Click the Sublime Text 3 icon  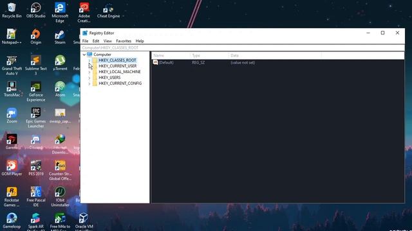[36, 65]
